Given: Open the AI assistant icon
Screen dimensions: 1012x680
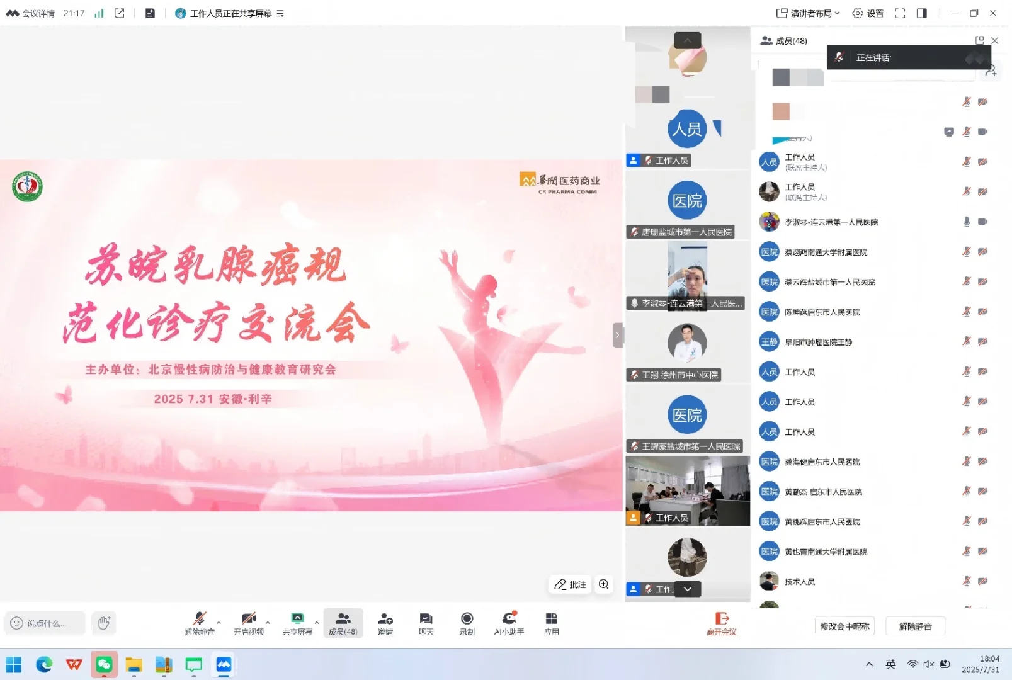Looking at the screenshot, I should [509, 618].
